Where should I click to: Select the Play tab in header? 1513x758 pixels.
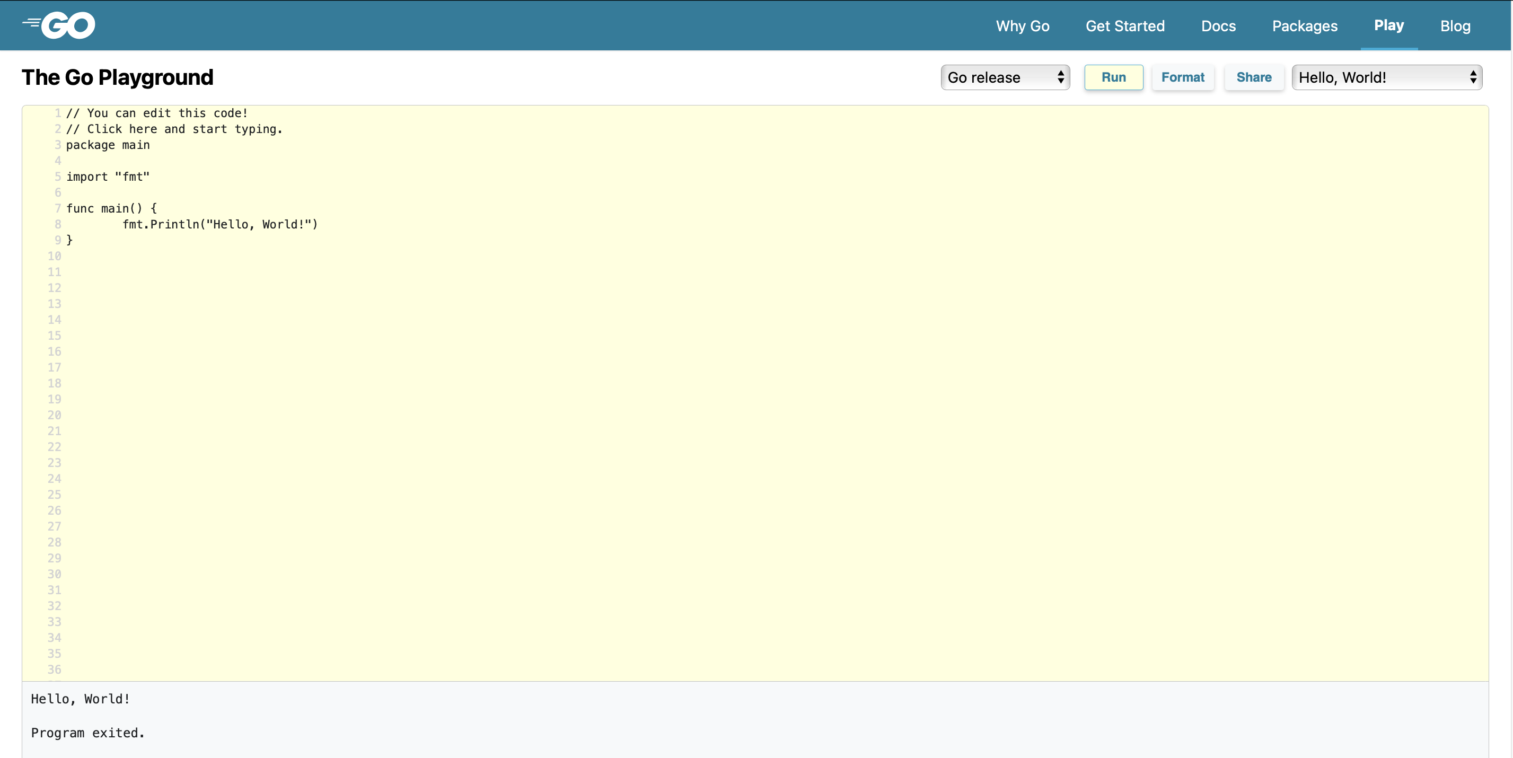coord(1388,25)
